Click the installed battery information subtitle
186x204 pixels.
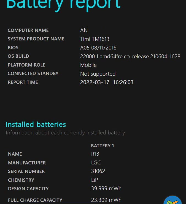[65, 133]
